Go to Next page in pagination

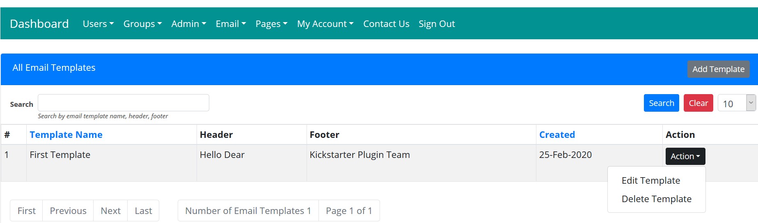coord(110,211)
